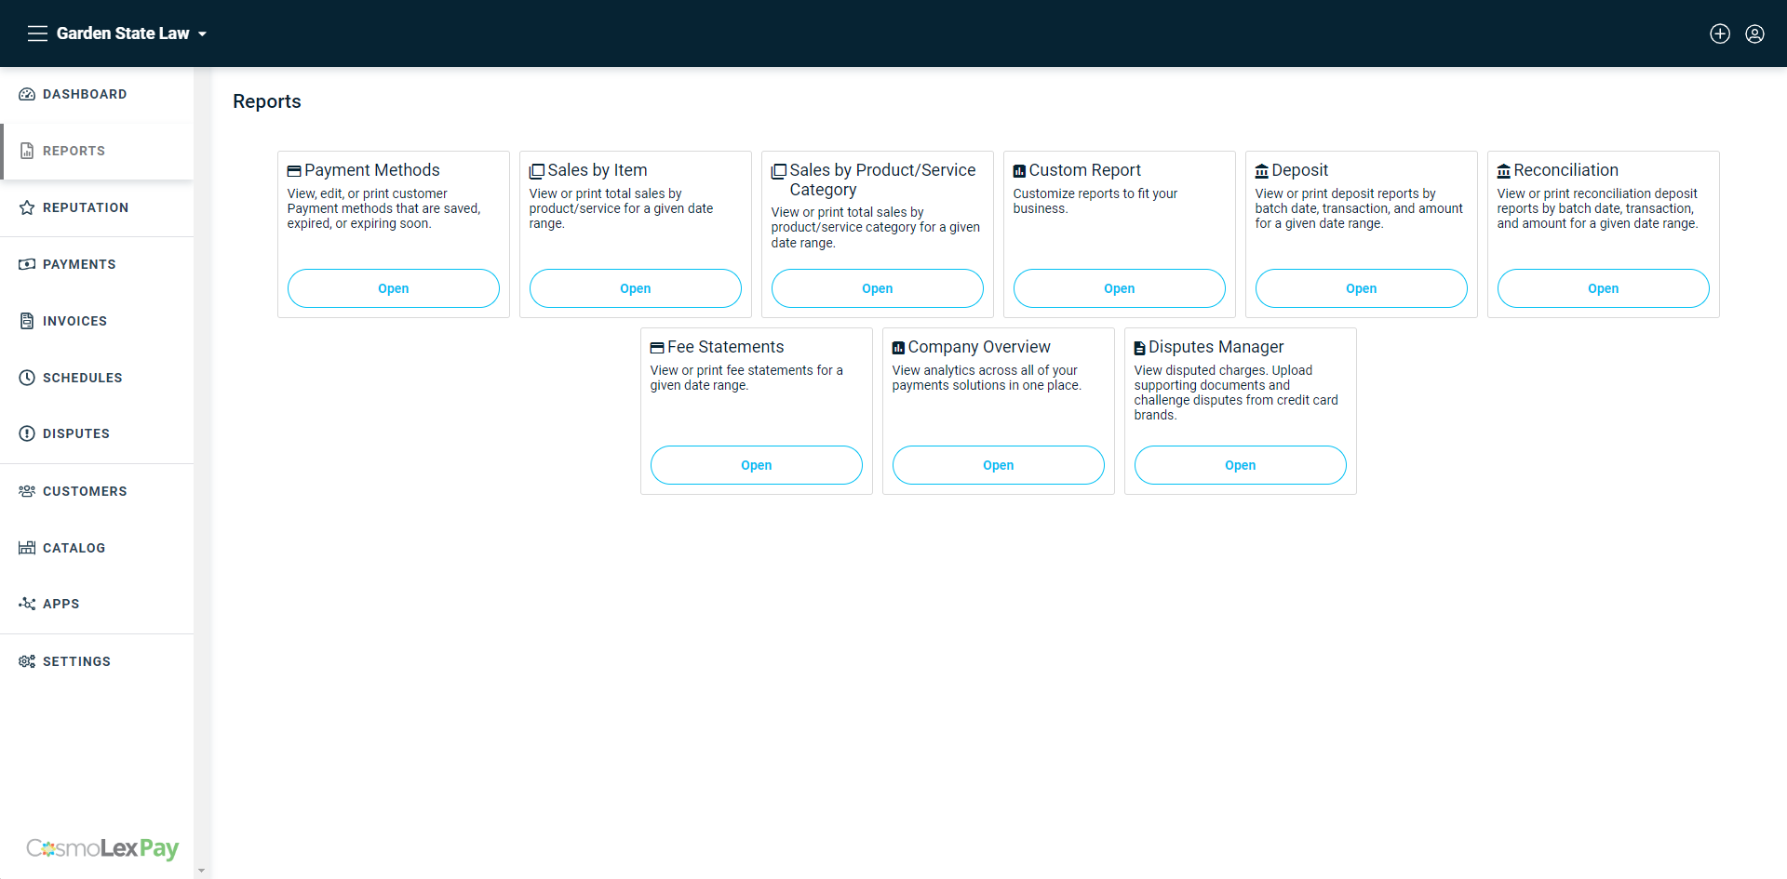Go to Dashboard in sidebar
1787x879 pixels.
pyautogui.click(x=97, y=94)
